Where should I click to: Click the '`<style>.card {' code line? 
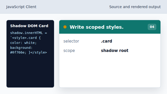[x=25, y=38]
